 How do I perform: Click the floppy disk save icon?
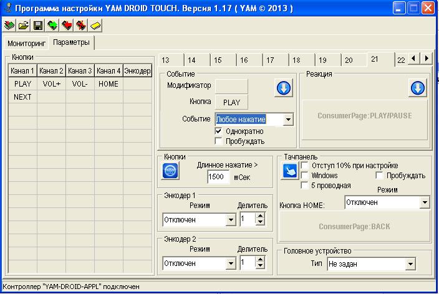[38, 26]
